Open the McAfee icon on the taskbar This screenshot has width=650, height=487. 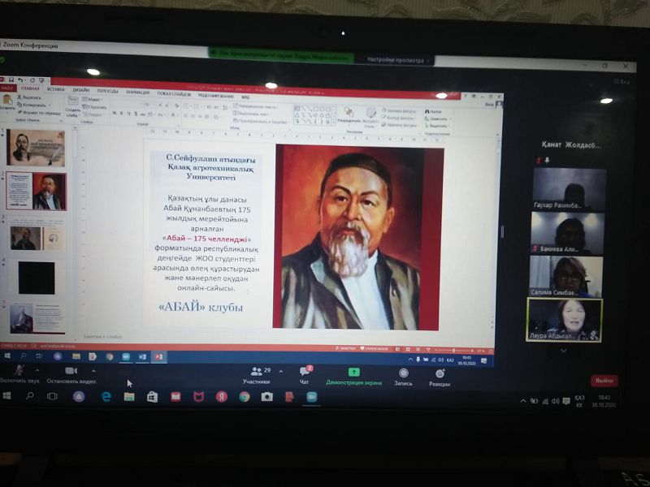(198, 397)
